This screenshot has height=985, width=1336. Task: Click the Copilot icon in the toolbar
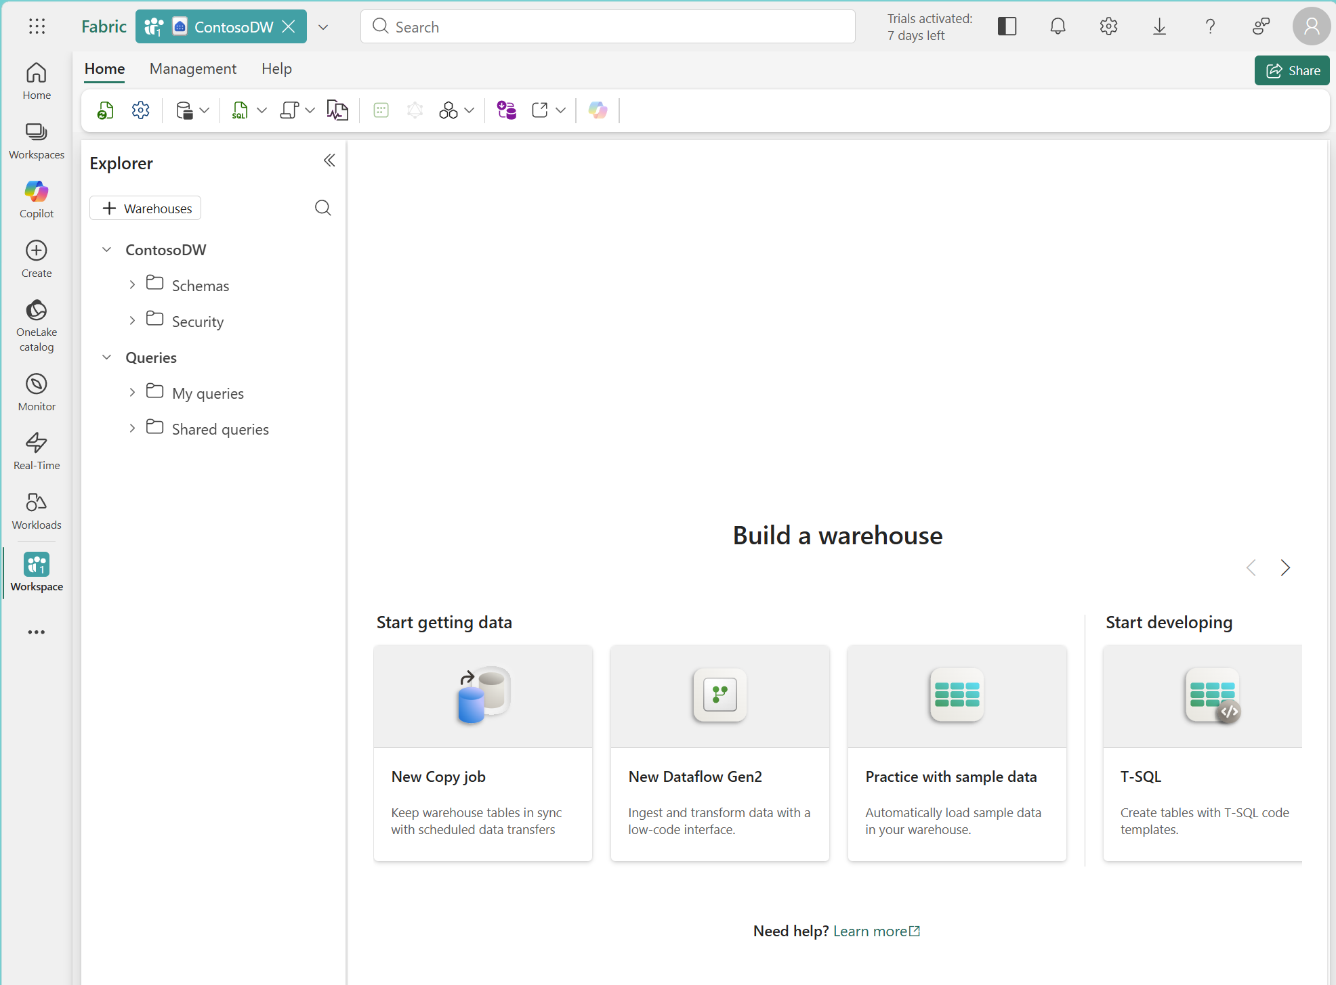tap(598, 110)
